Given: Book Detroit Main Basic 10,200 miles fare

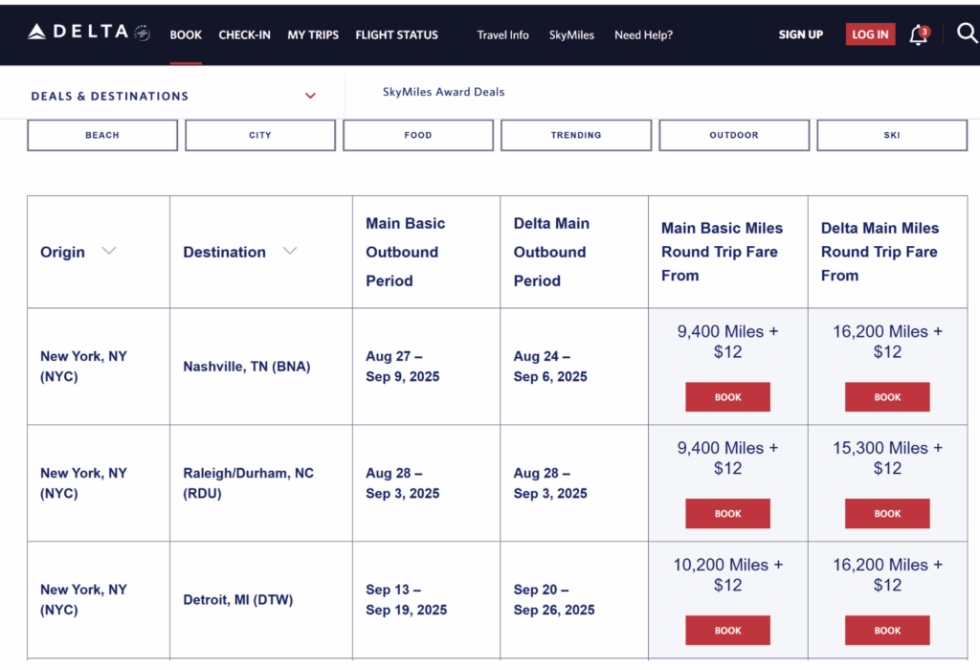Looking at the screenshot, I should click(x=727, y=630).
